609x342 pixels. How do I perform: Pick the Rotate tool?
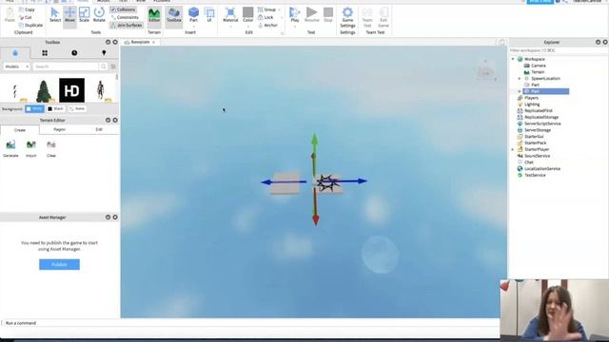click(x=99, y=15)
